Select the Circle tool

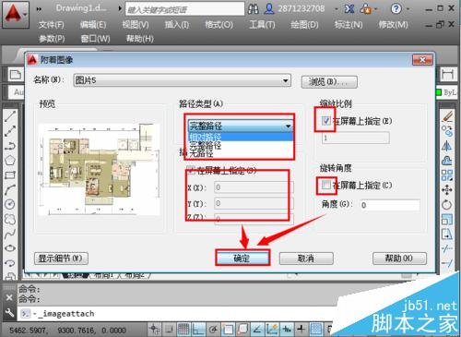tap(10, 204)
